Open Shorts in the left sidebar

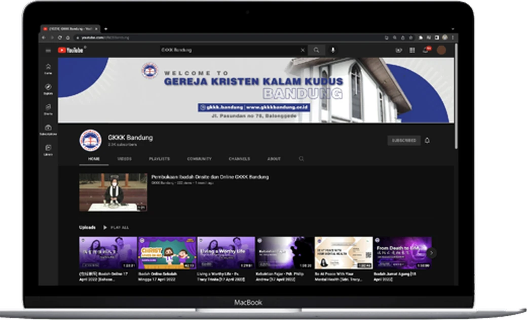coord(48,109)
